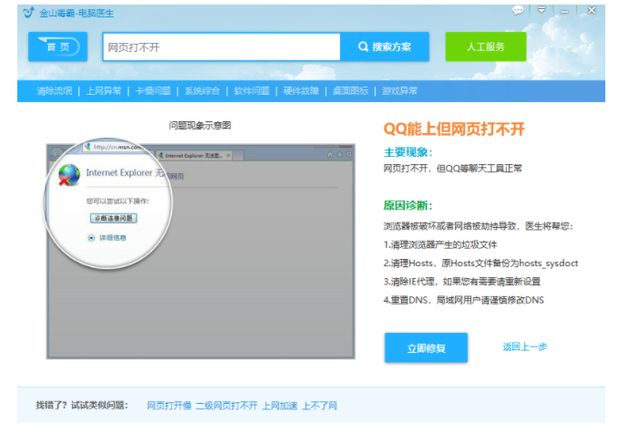Open 人工服务 manual service
The height and width of the screenshot is (434, 619).
click(x=485, y=46)
